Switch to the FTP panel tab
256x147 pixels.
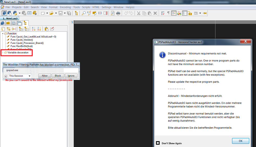14,23
